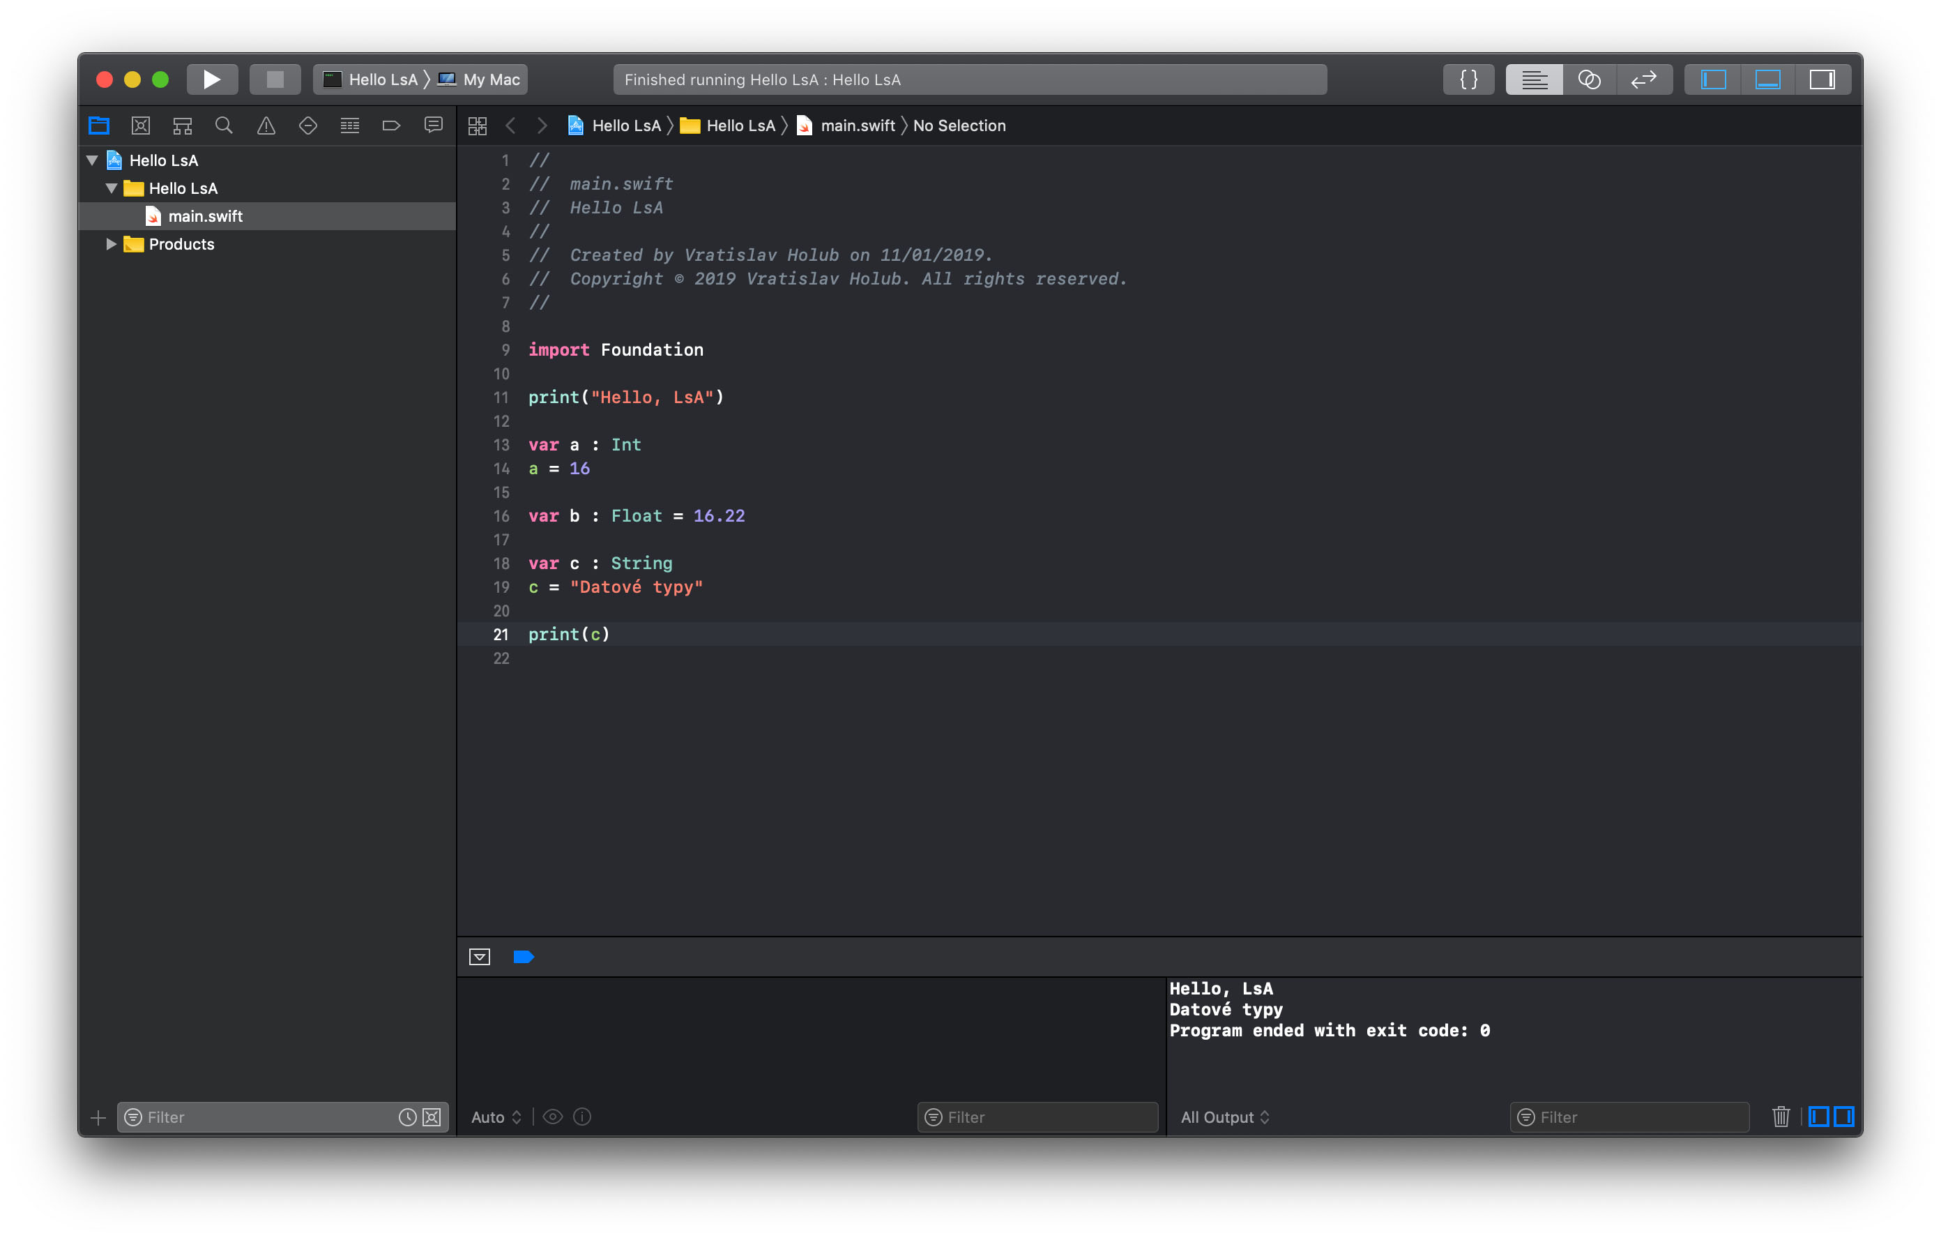Collapse the Hello LsA project root

(x=93, y=160)
